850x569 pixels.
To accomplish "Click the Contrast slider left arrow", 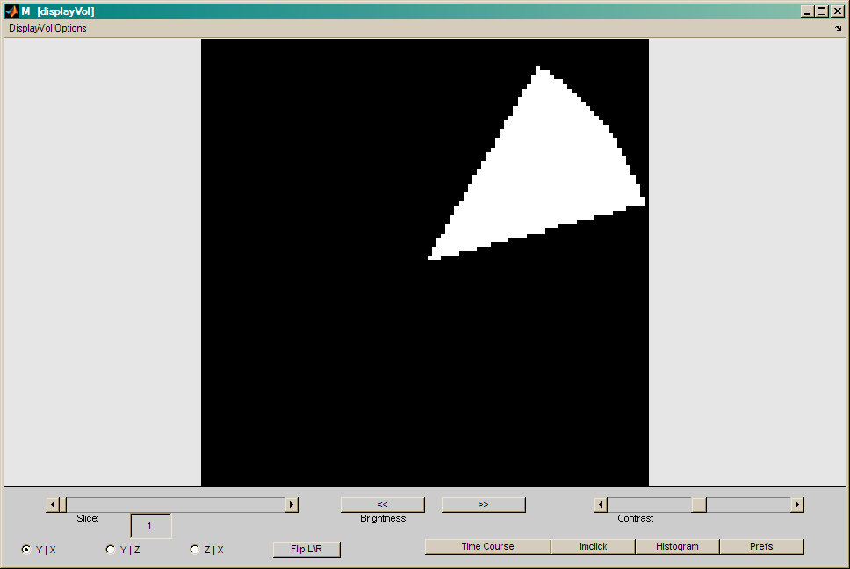I will pyautogui.click(x=601, y=505).
